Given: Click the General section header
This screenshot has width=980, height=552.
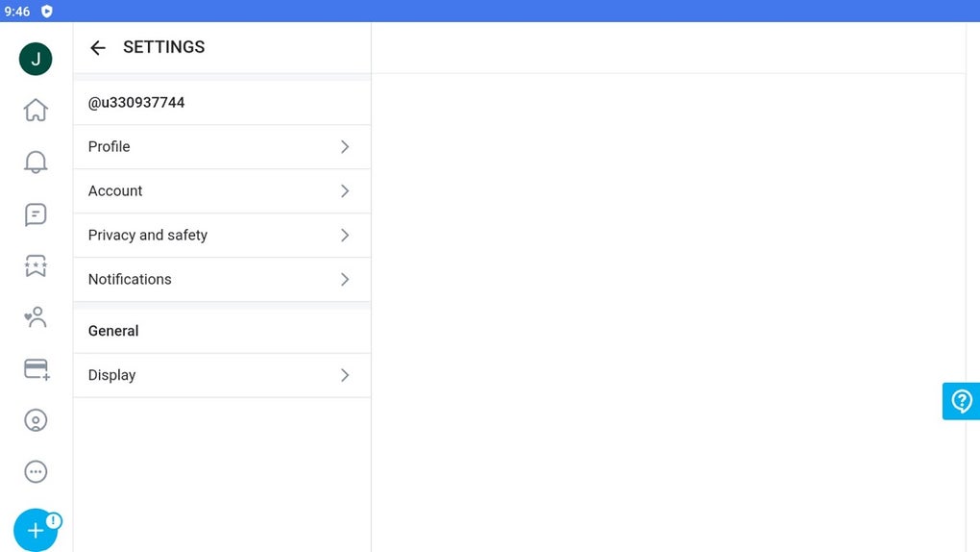Looking at the screenshot, I should tap(113, 331).
